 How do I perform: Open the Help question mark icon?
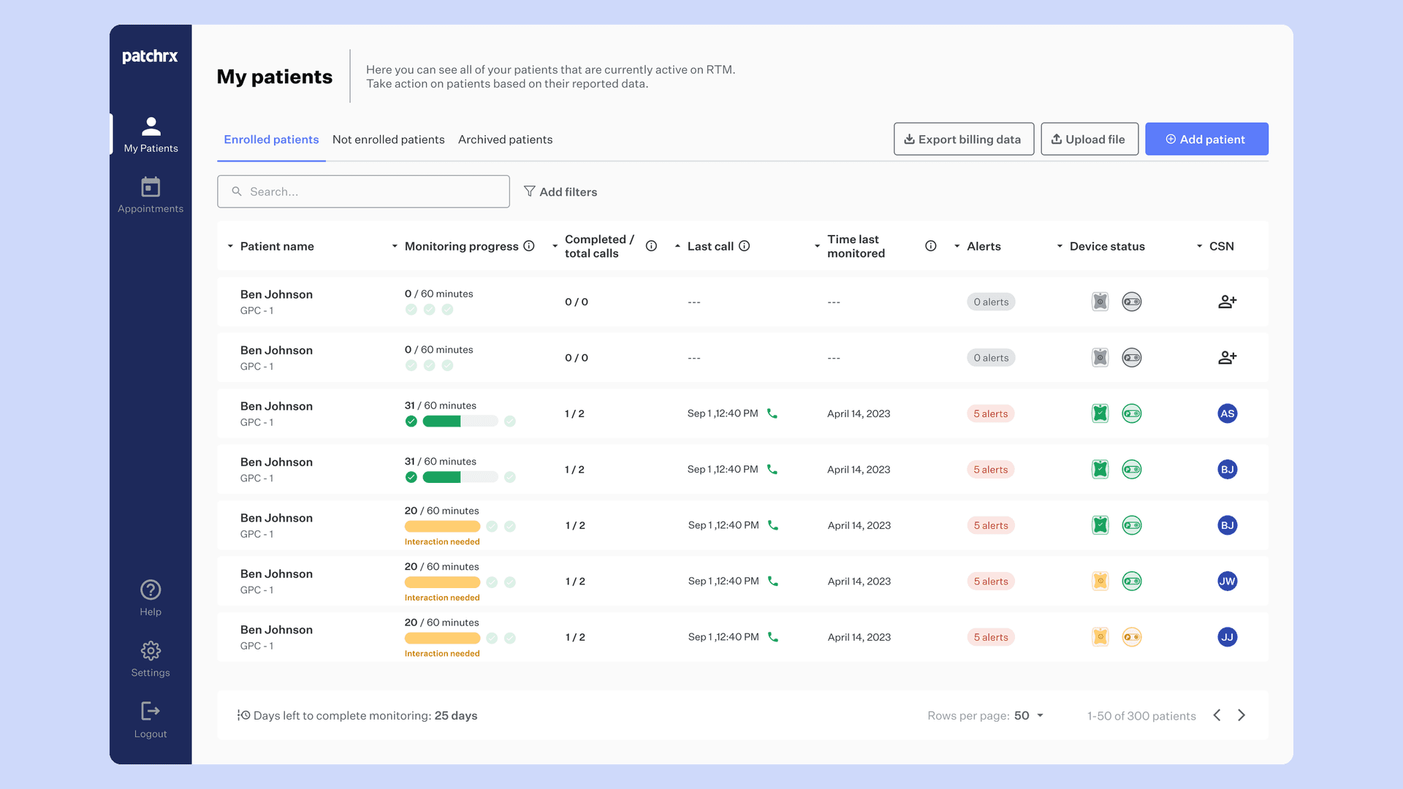(x=151, y=590)
